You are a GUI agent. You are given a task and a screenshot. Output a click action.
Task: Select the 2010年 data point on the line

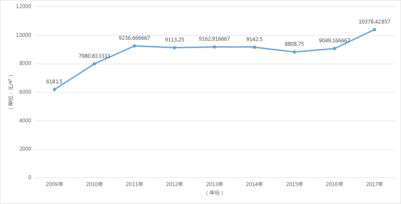(94, 64)
